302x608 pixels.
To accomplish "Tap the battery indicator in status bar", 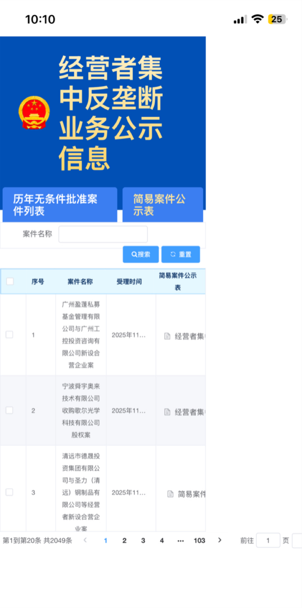I will click(x=278, y=19).
